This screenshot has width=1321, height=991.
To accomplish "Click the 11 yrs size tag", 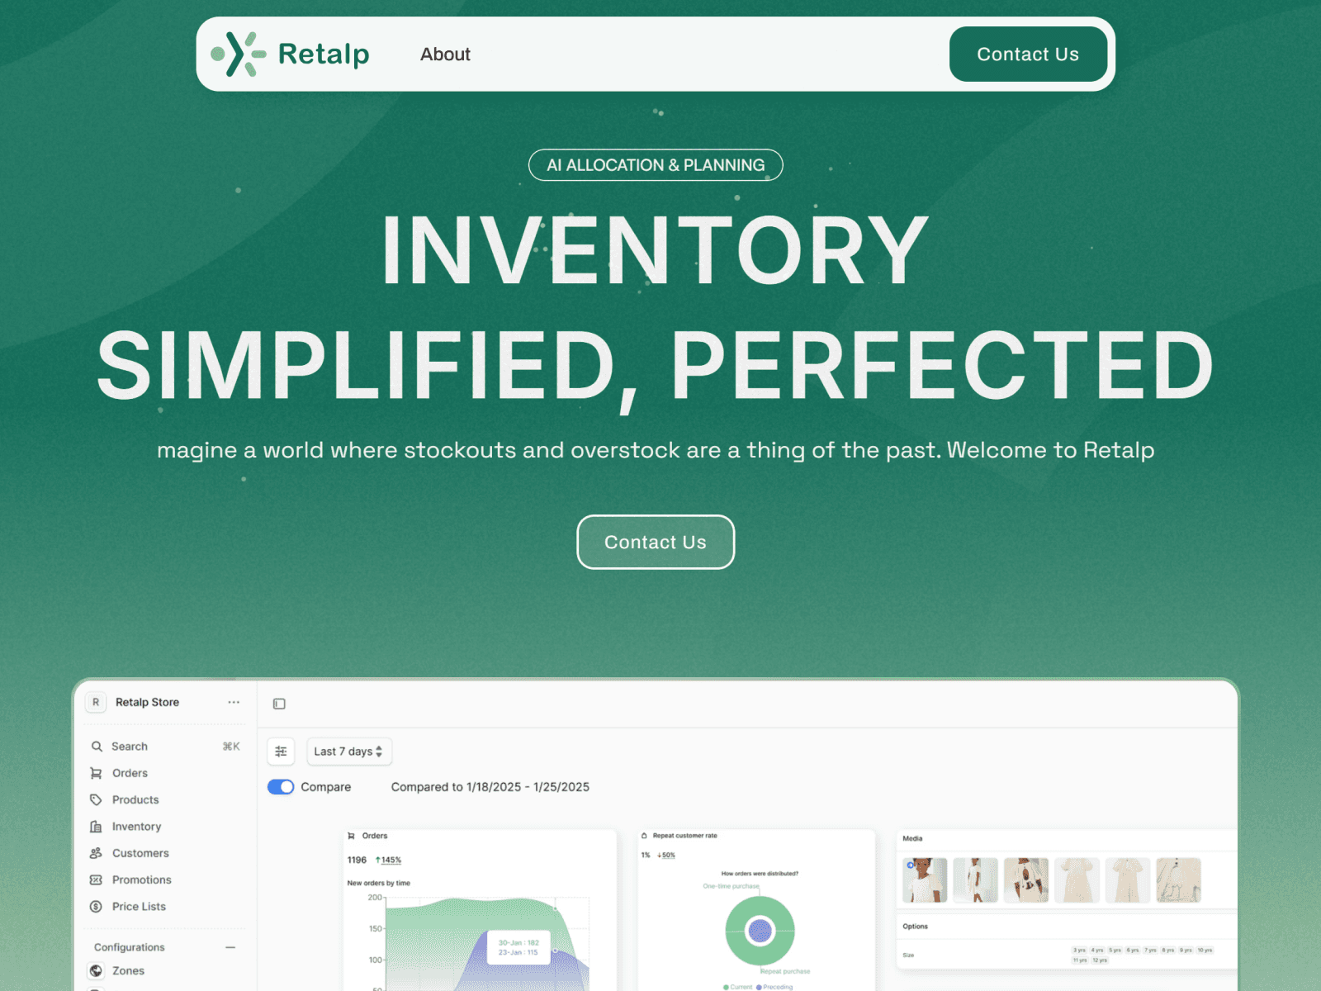I will [1080, 960].
